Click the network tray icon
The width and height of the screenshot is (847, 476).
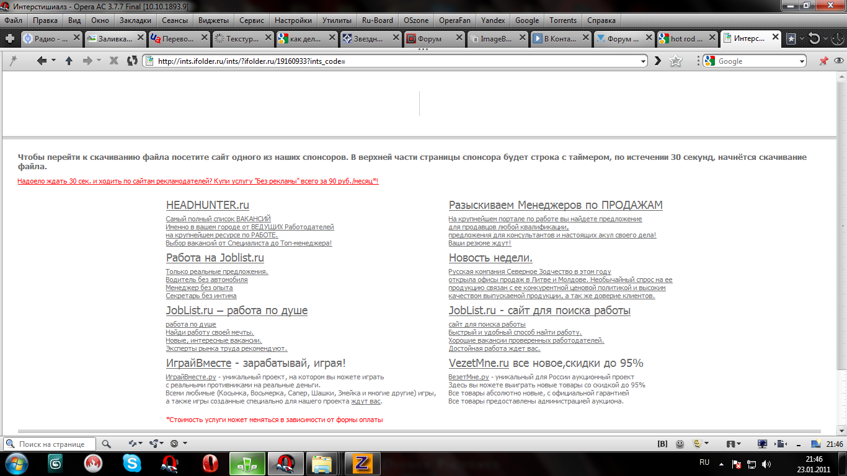752,464
